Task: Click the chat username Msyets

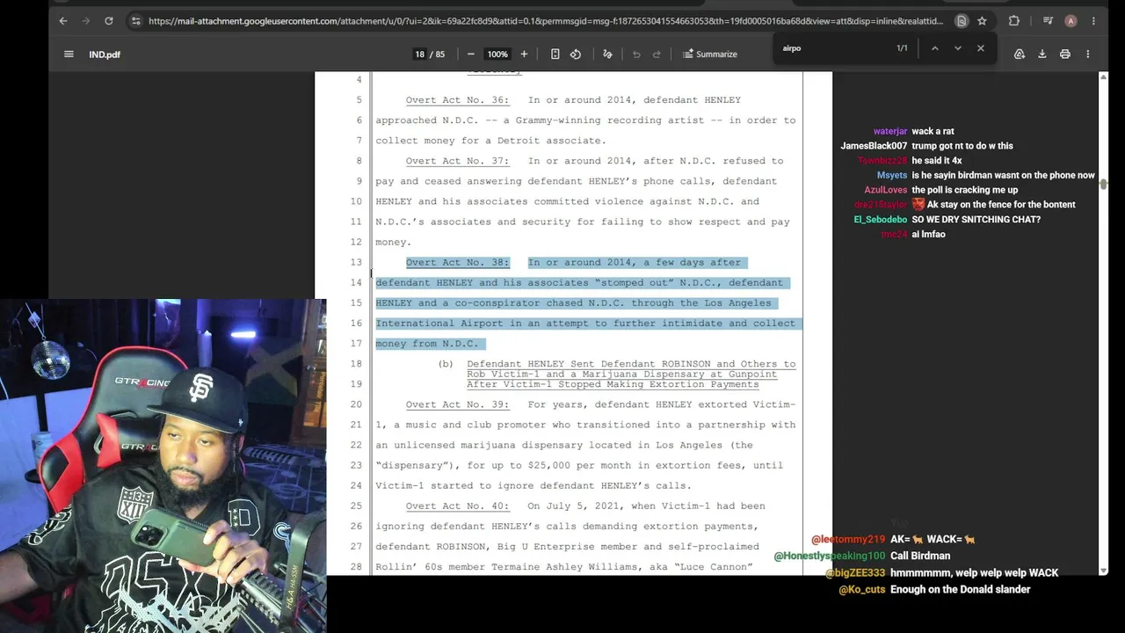Action: 892,175
